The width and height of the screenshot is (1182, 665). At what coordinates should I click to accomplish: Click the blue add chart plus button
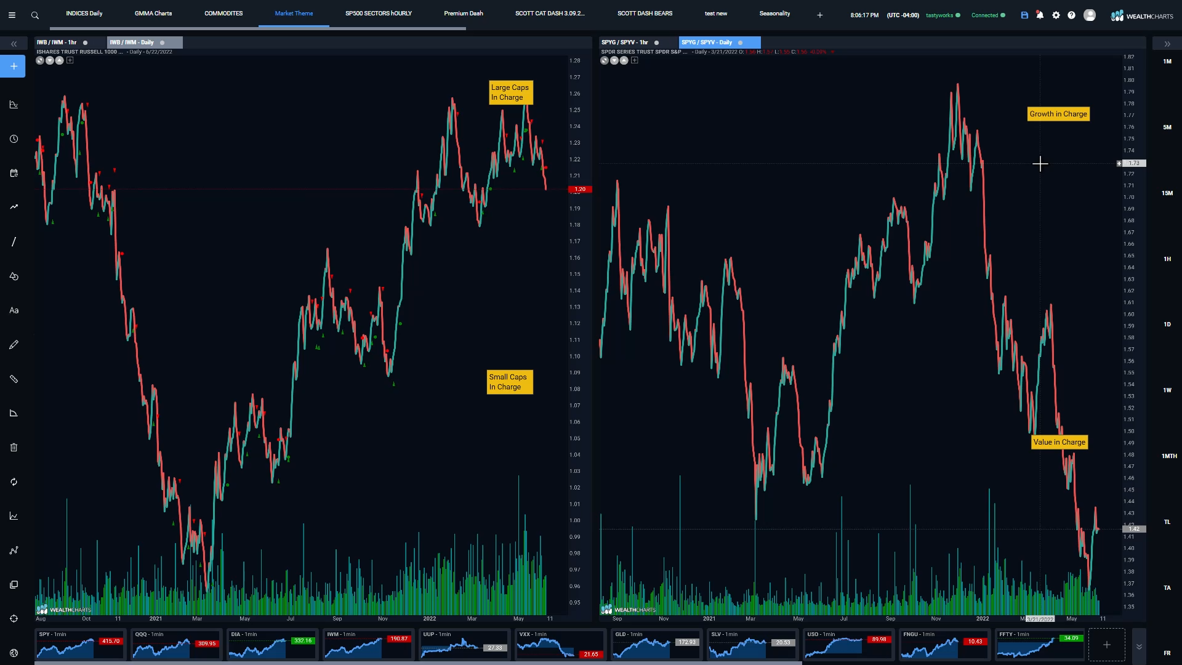pos(13,66)
